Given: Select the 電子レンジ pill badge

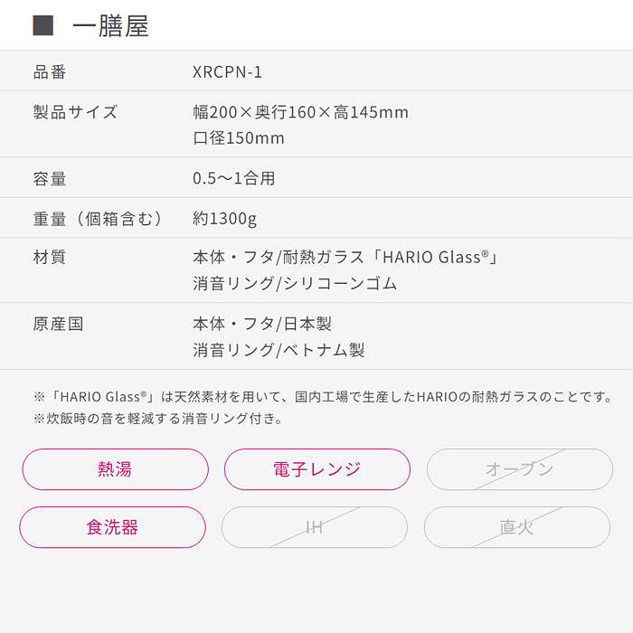Looking at the screenshot, I should [316, 469].
